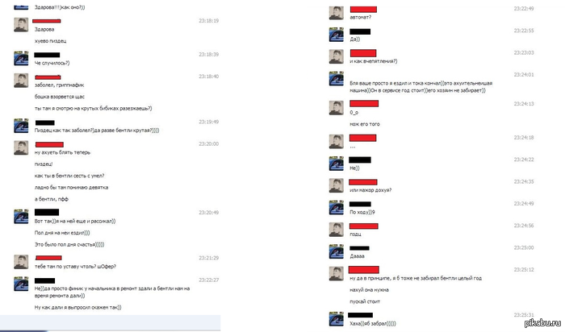This screenshot has height=332, width=565.
Task: Click the 23:24:01 message timestamp
Action: [524, 74]
